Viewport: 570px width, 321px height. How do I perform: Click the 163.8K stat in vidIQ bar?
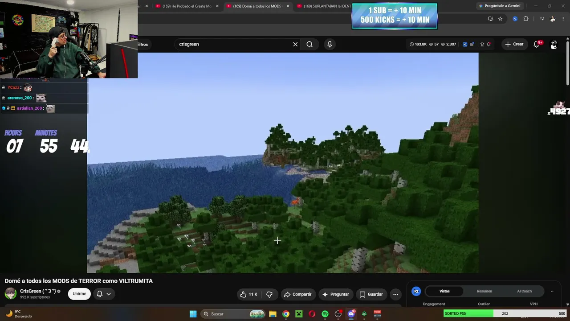point(418,44)
